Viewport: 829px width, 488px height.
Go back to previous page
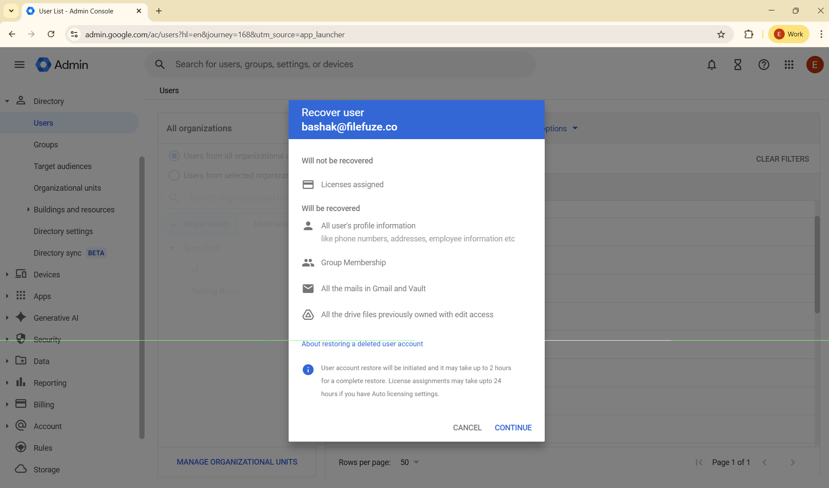click(12, 34)
